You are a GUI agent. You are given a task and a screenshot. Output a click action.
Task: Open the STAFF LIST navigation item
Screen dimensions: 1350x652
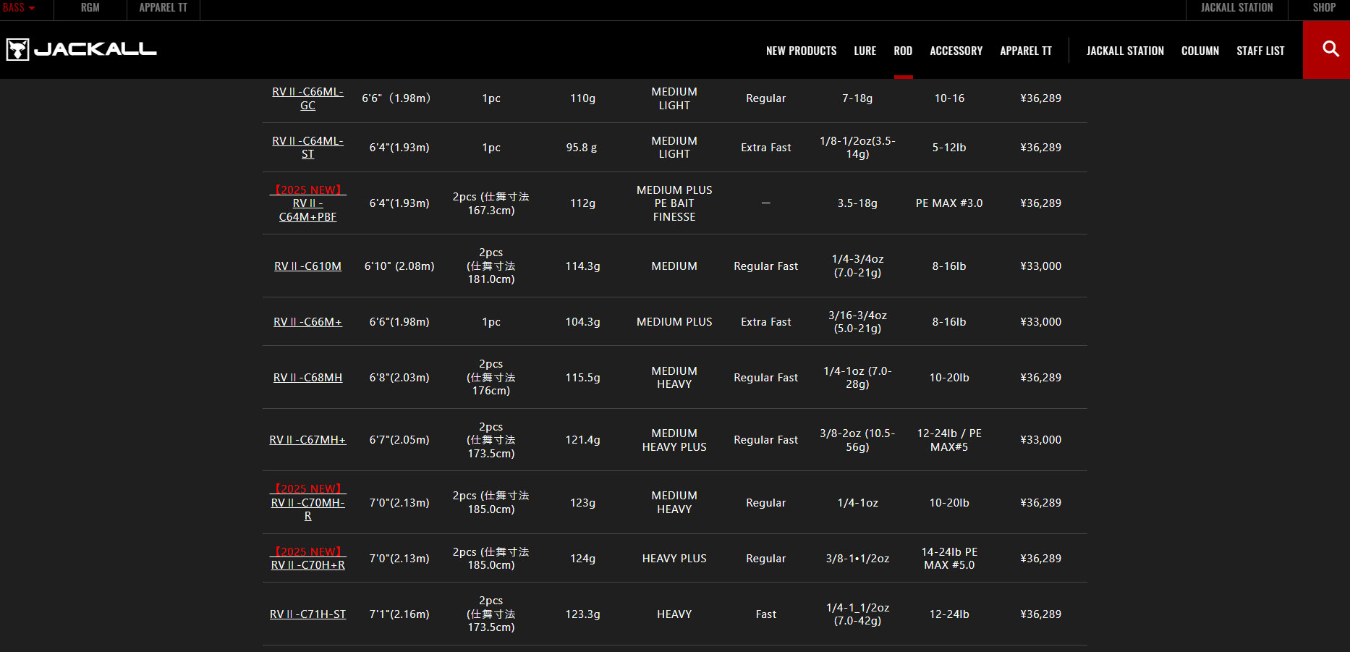(x=1260, y=51)
